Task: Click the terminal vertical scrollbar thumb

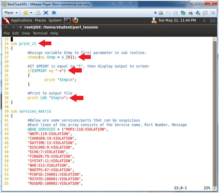Action: click(215, 114)
